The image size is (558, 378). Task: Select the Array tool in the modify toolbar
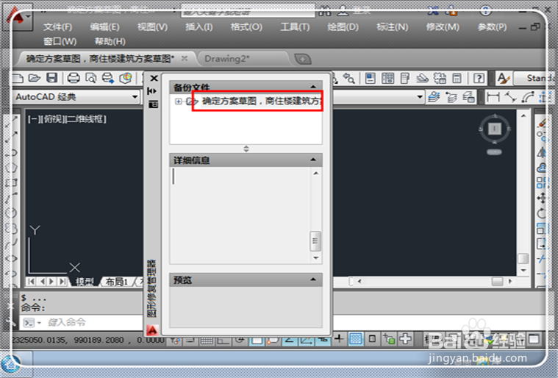pyautogui.click(x=542, y=182)
